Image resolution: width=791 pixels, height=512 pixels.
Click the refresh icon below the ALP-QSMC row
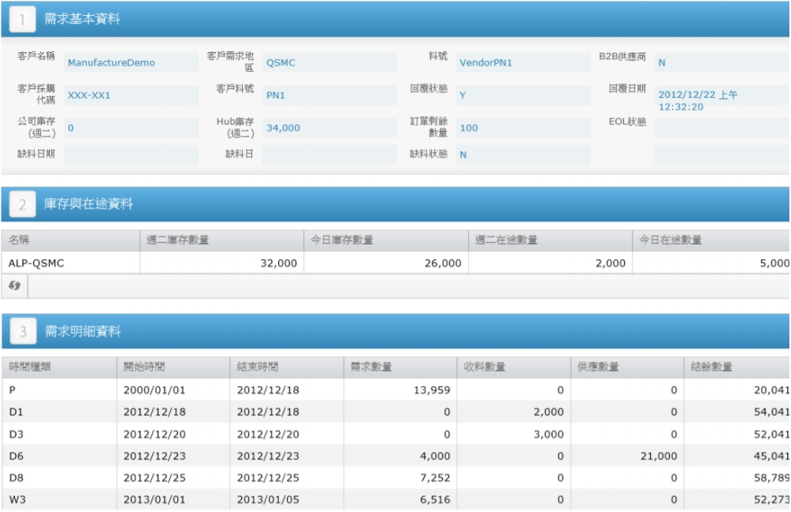[x=14, y=286]
